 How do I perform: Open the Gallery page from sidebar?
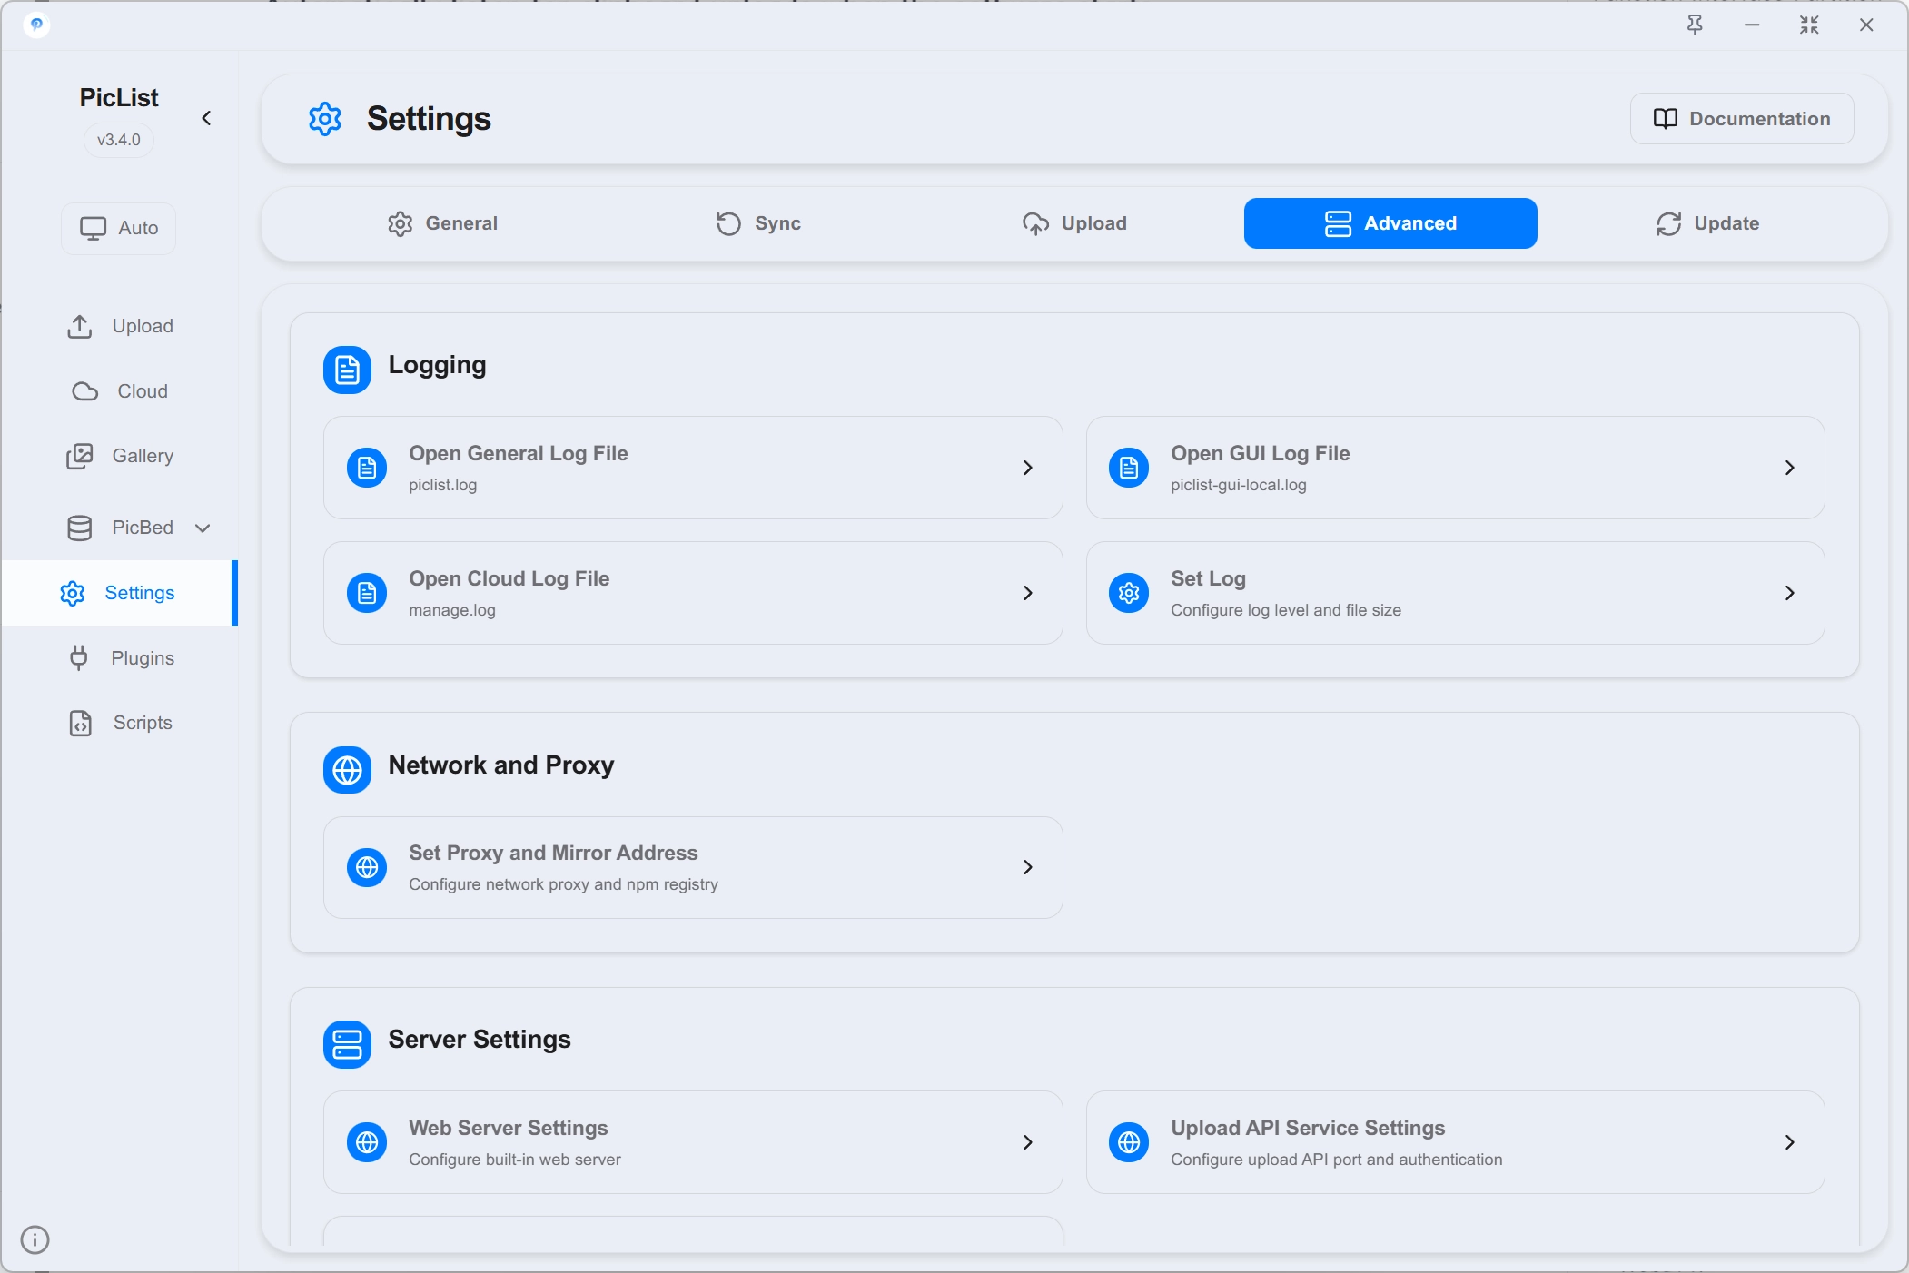[119, 456]
